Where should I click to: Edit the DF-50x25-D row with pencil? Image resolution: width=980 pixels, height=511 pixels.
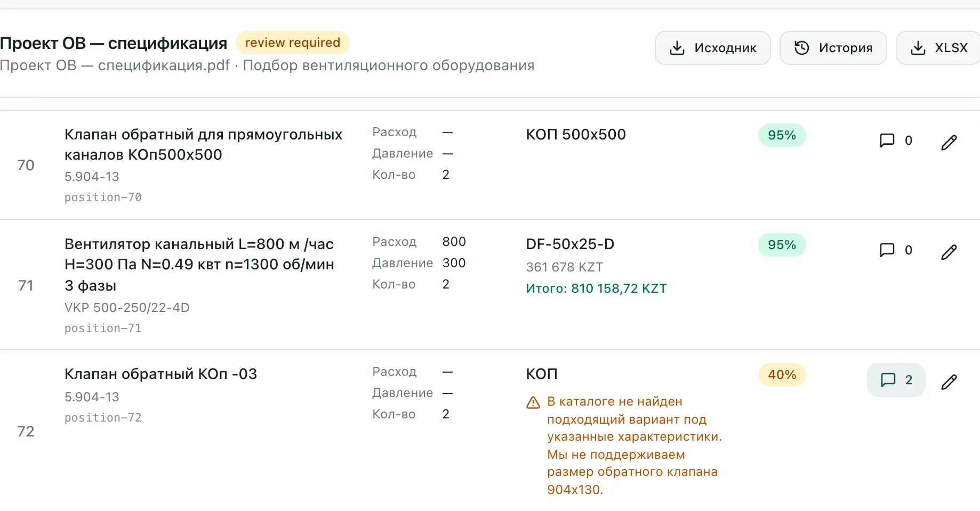click(949, 252)
